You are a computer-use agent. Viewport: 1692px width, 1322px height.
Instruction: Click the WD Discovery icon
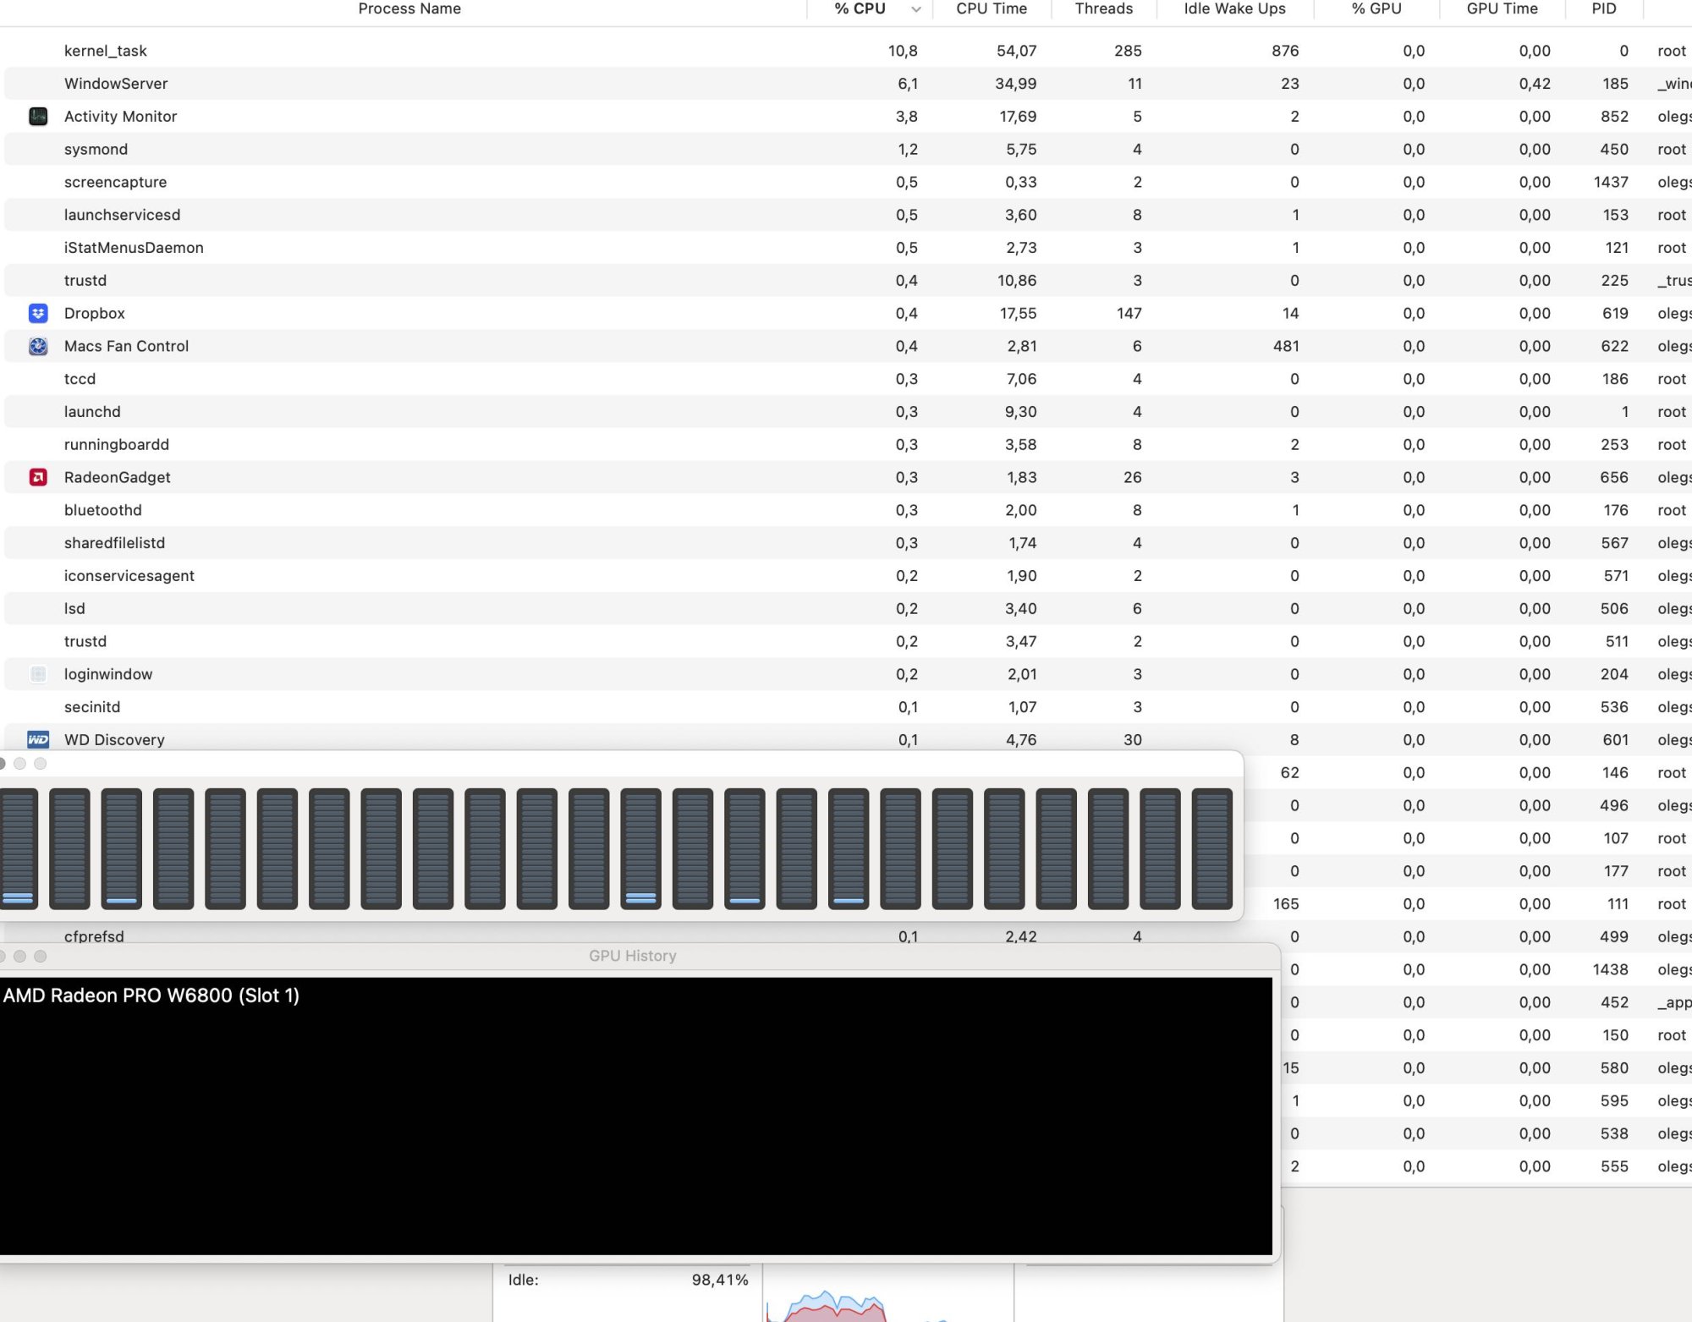tap(38, 740)
